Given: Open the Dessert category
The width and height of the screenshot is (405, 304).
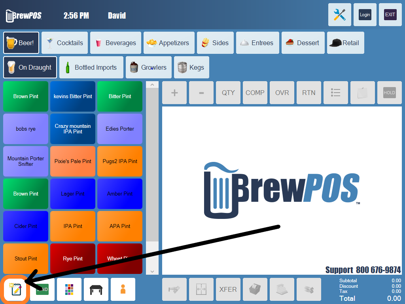Looking at the screenshot, I should click(303, 43).
